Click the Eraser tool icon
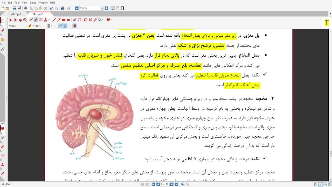This screenshot has width=332, height=187. [74, 20]
